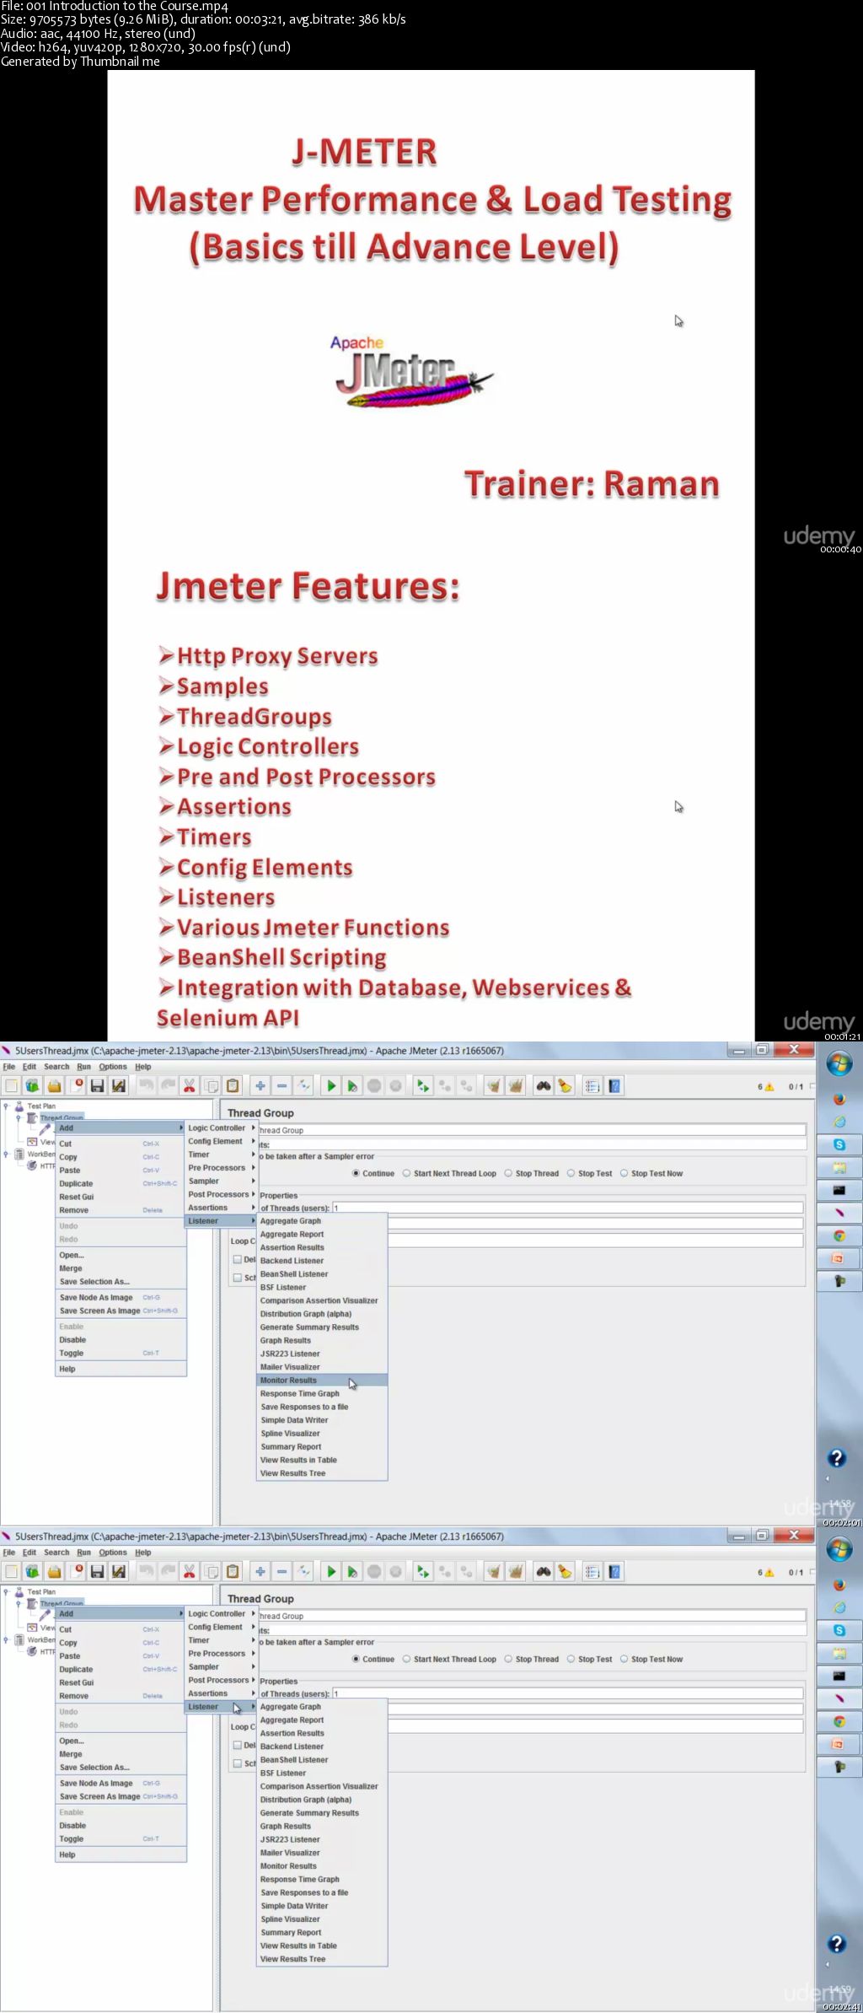Click the green Start arrow in upper JMeter toolbar
This screenshot has width=863, height=2013.
tap(331, 1085)
